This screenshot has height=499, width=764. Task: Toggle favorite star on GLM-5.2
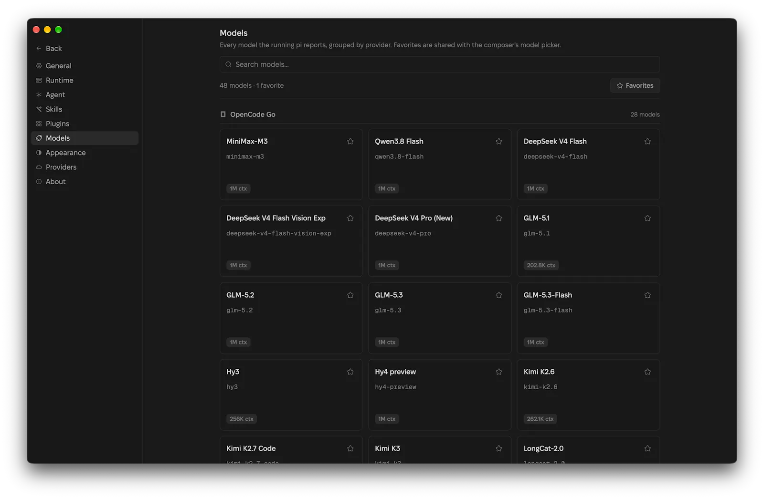[350, 295]
